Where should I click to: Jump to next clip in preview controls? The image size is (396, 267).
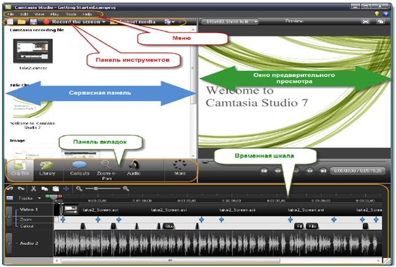[x=323, y=171]
